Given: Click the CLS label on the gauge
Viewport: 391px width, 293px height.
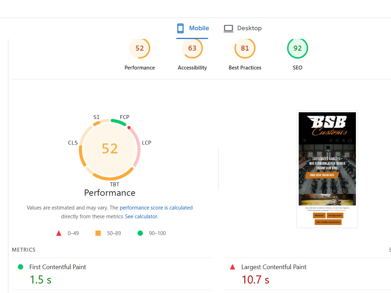Looking at the screenshot, I should (73, 143).
